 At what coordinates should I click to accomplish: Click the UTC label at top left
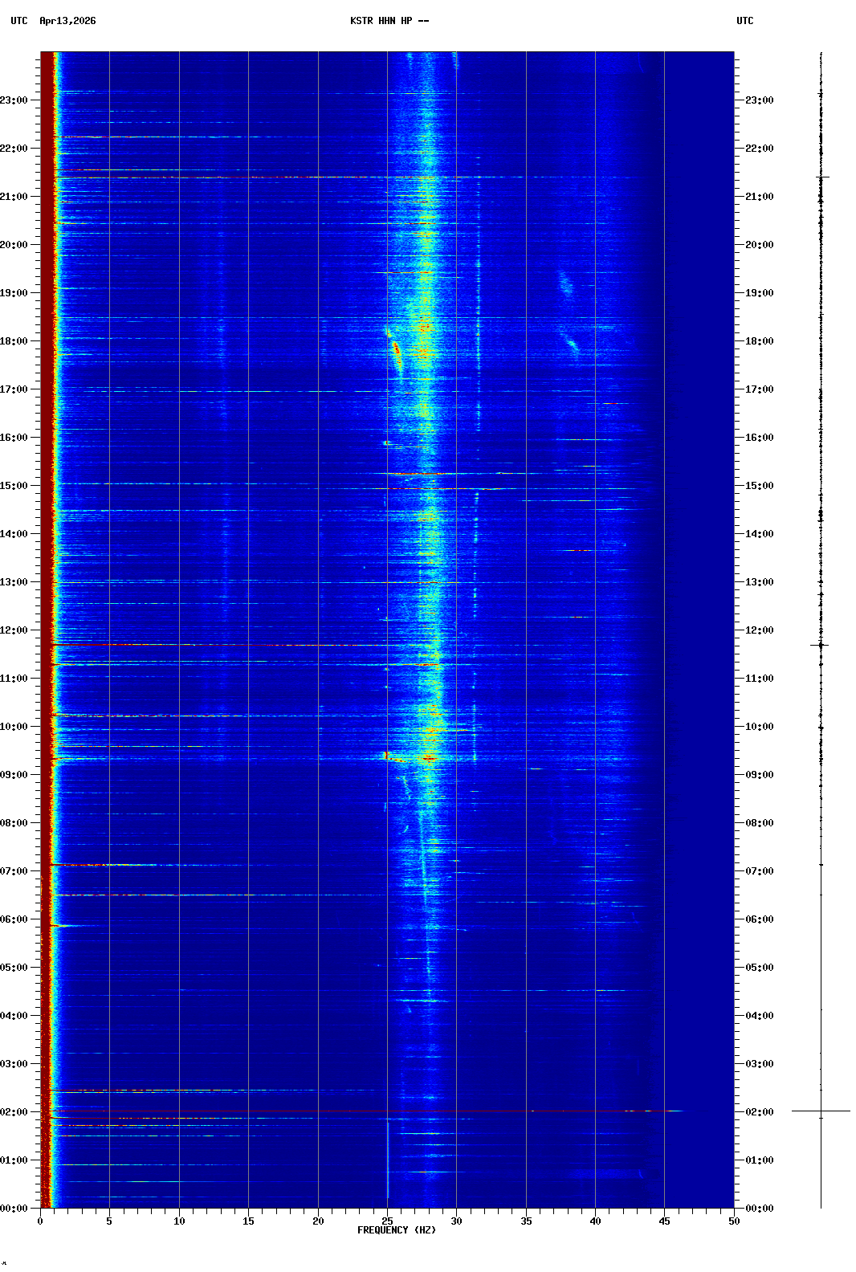point(19,21)
